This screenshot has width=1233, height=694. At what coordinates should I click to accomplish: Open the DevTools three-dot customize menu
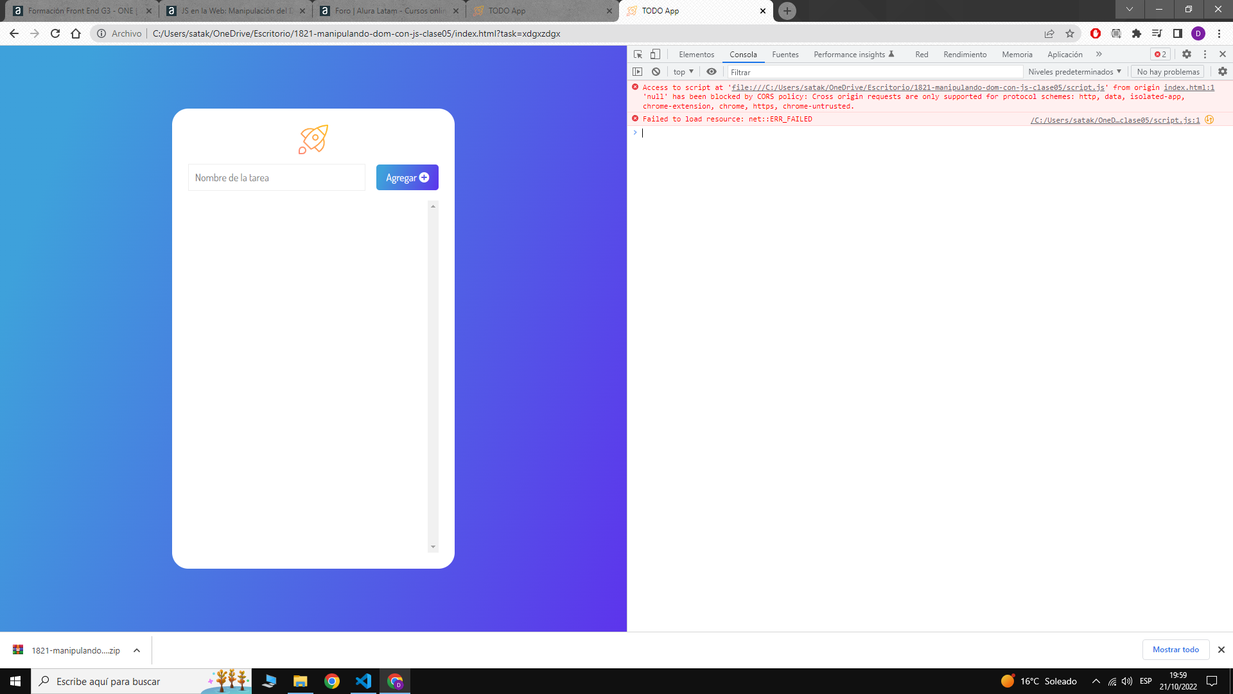1205,55
